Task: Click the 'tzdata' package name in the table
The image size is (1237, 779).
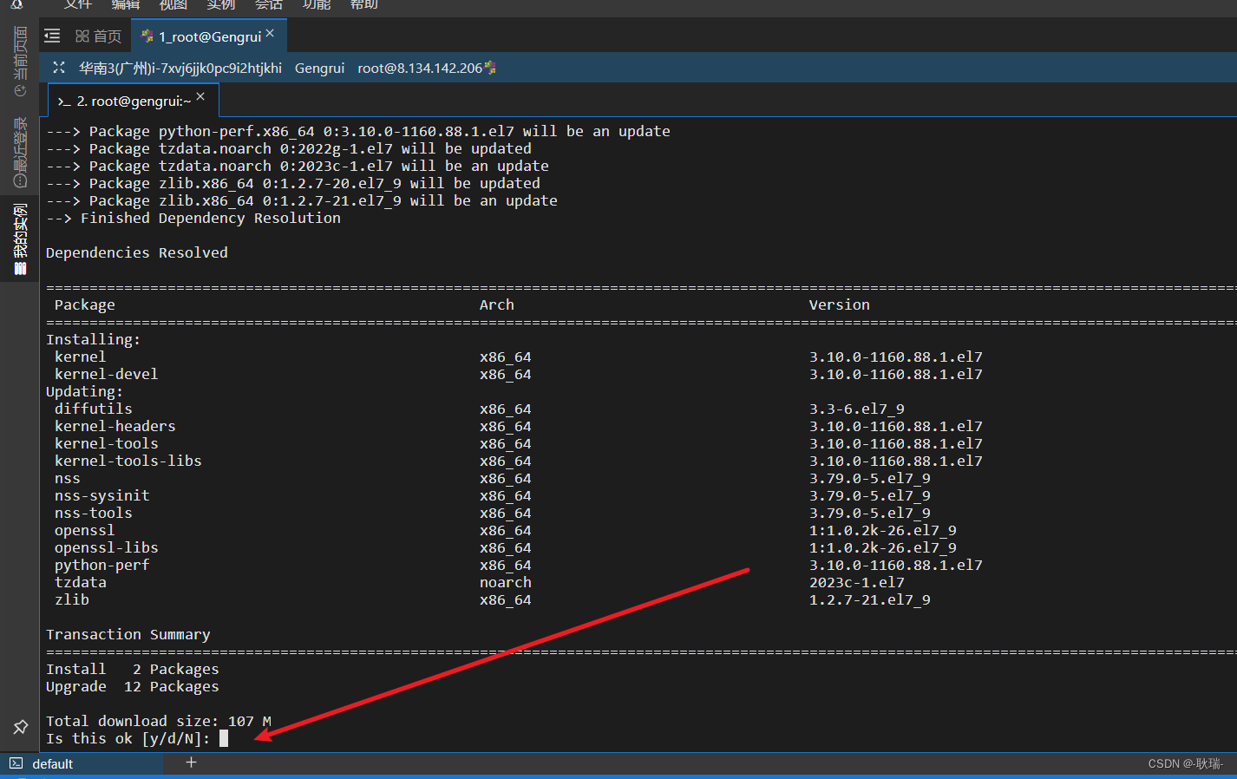Action: tap(81, 582)
